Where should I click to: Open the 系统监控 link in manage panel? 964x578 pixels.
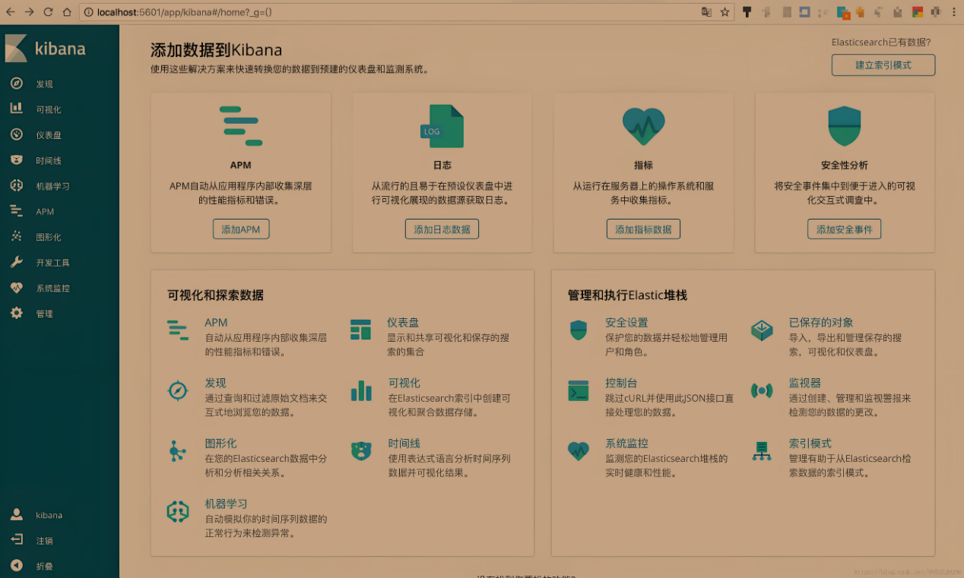[x=626, y=444]
